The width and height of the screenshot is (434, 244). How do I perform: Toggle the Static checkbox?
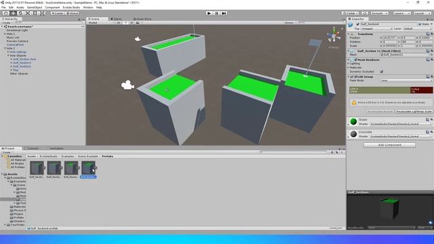(x=420, y=24)
